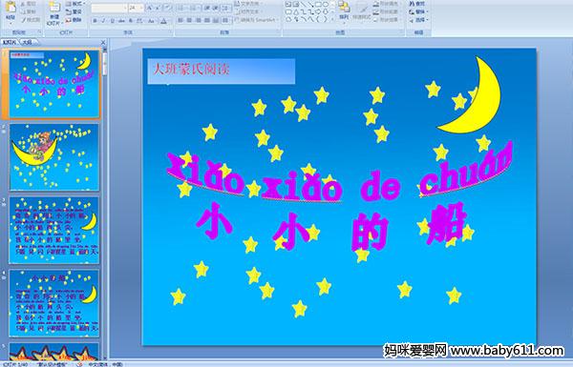Image resolution: width=573 pixels, height=367 pixels.
Task: Open the font name combo box
Action: [109, 8]
